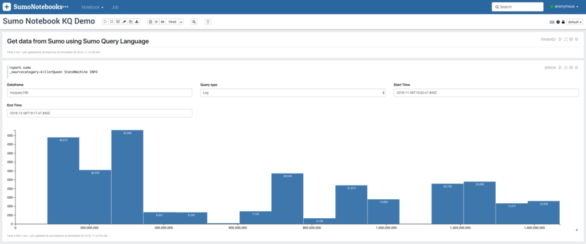586x244 pixels.
Task: Select the histogram bar labeled 21,814
Action: 351,204
